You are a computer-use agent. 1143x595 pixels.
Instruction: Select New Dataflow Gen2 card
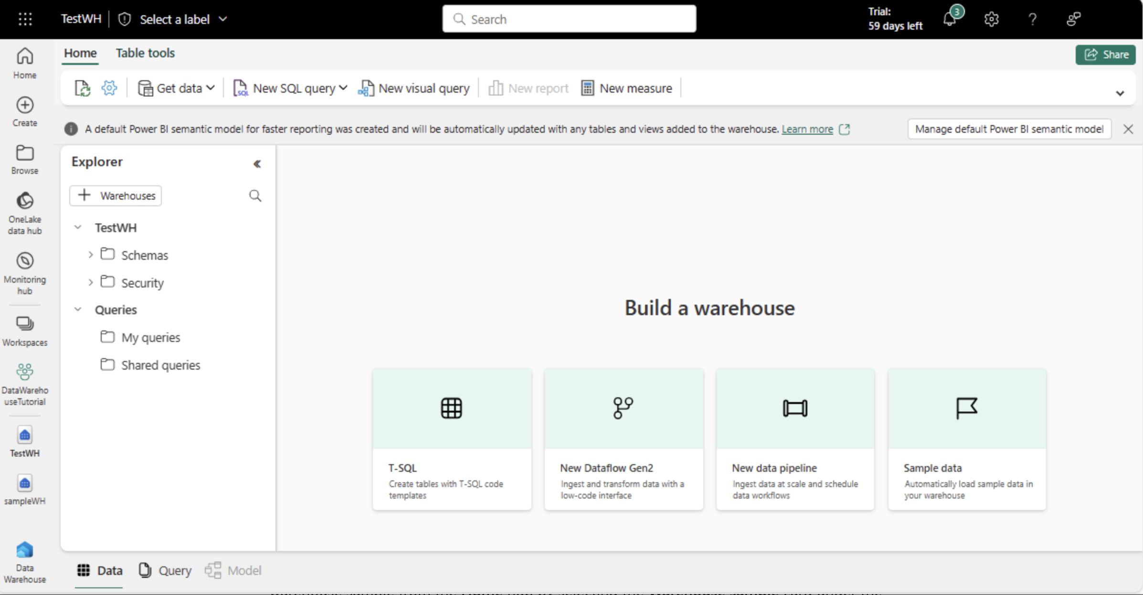[x=624, y=439]
